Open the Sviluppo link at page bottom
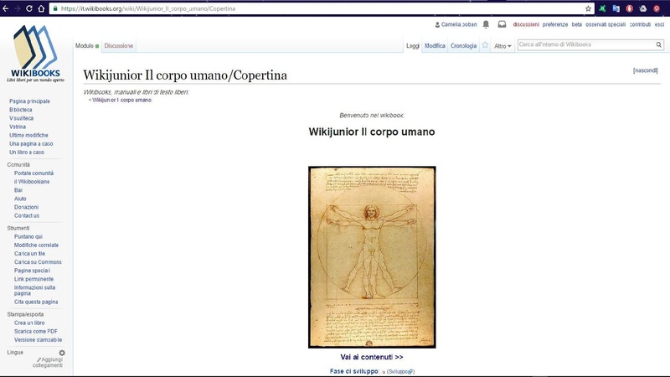 click(x=400, y=372)
